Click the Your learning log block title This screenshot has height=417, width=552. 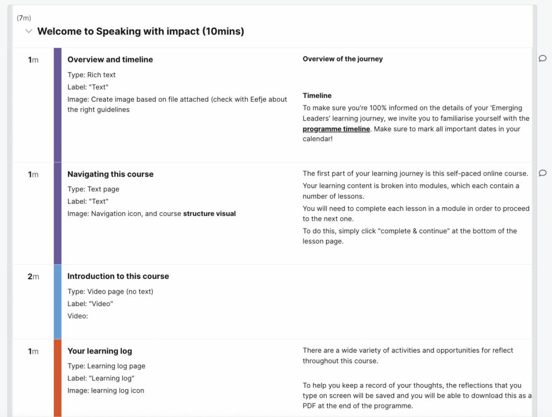100,351
